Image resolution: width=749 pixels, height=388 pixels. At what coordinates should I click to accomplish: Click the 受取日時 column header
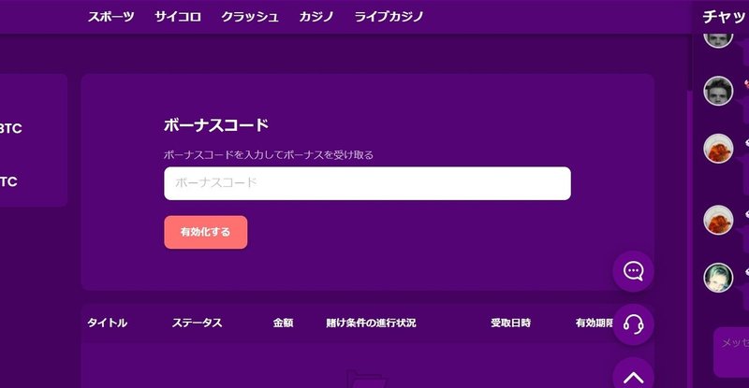click(x=510, y=323)
